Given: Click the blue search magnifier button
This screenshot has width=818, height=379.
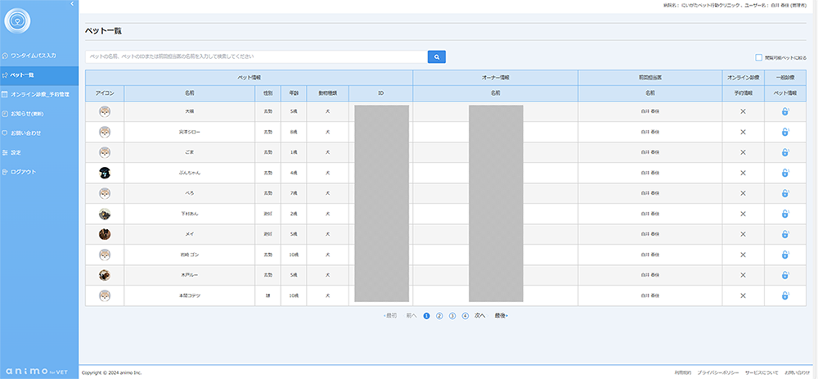Looking at the screenshot, I should (x=437, y=56).
